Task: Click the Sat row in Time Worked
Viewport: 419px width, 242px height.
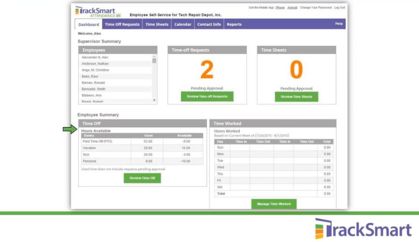Action: pyautogui.click(x=274, y=187)
